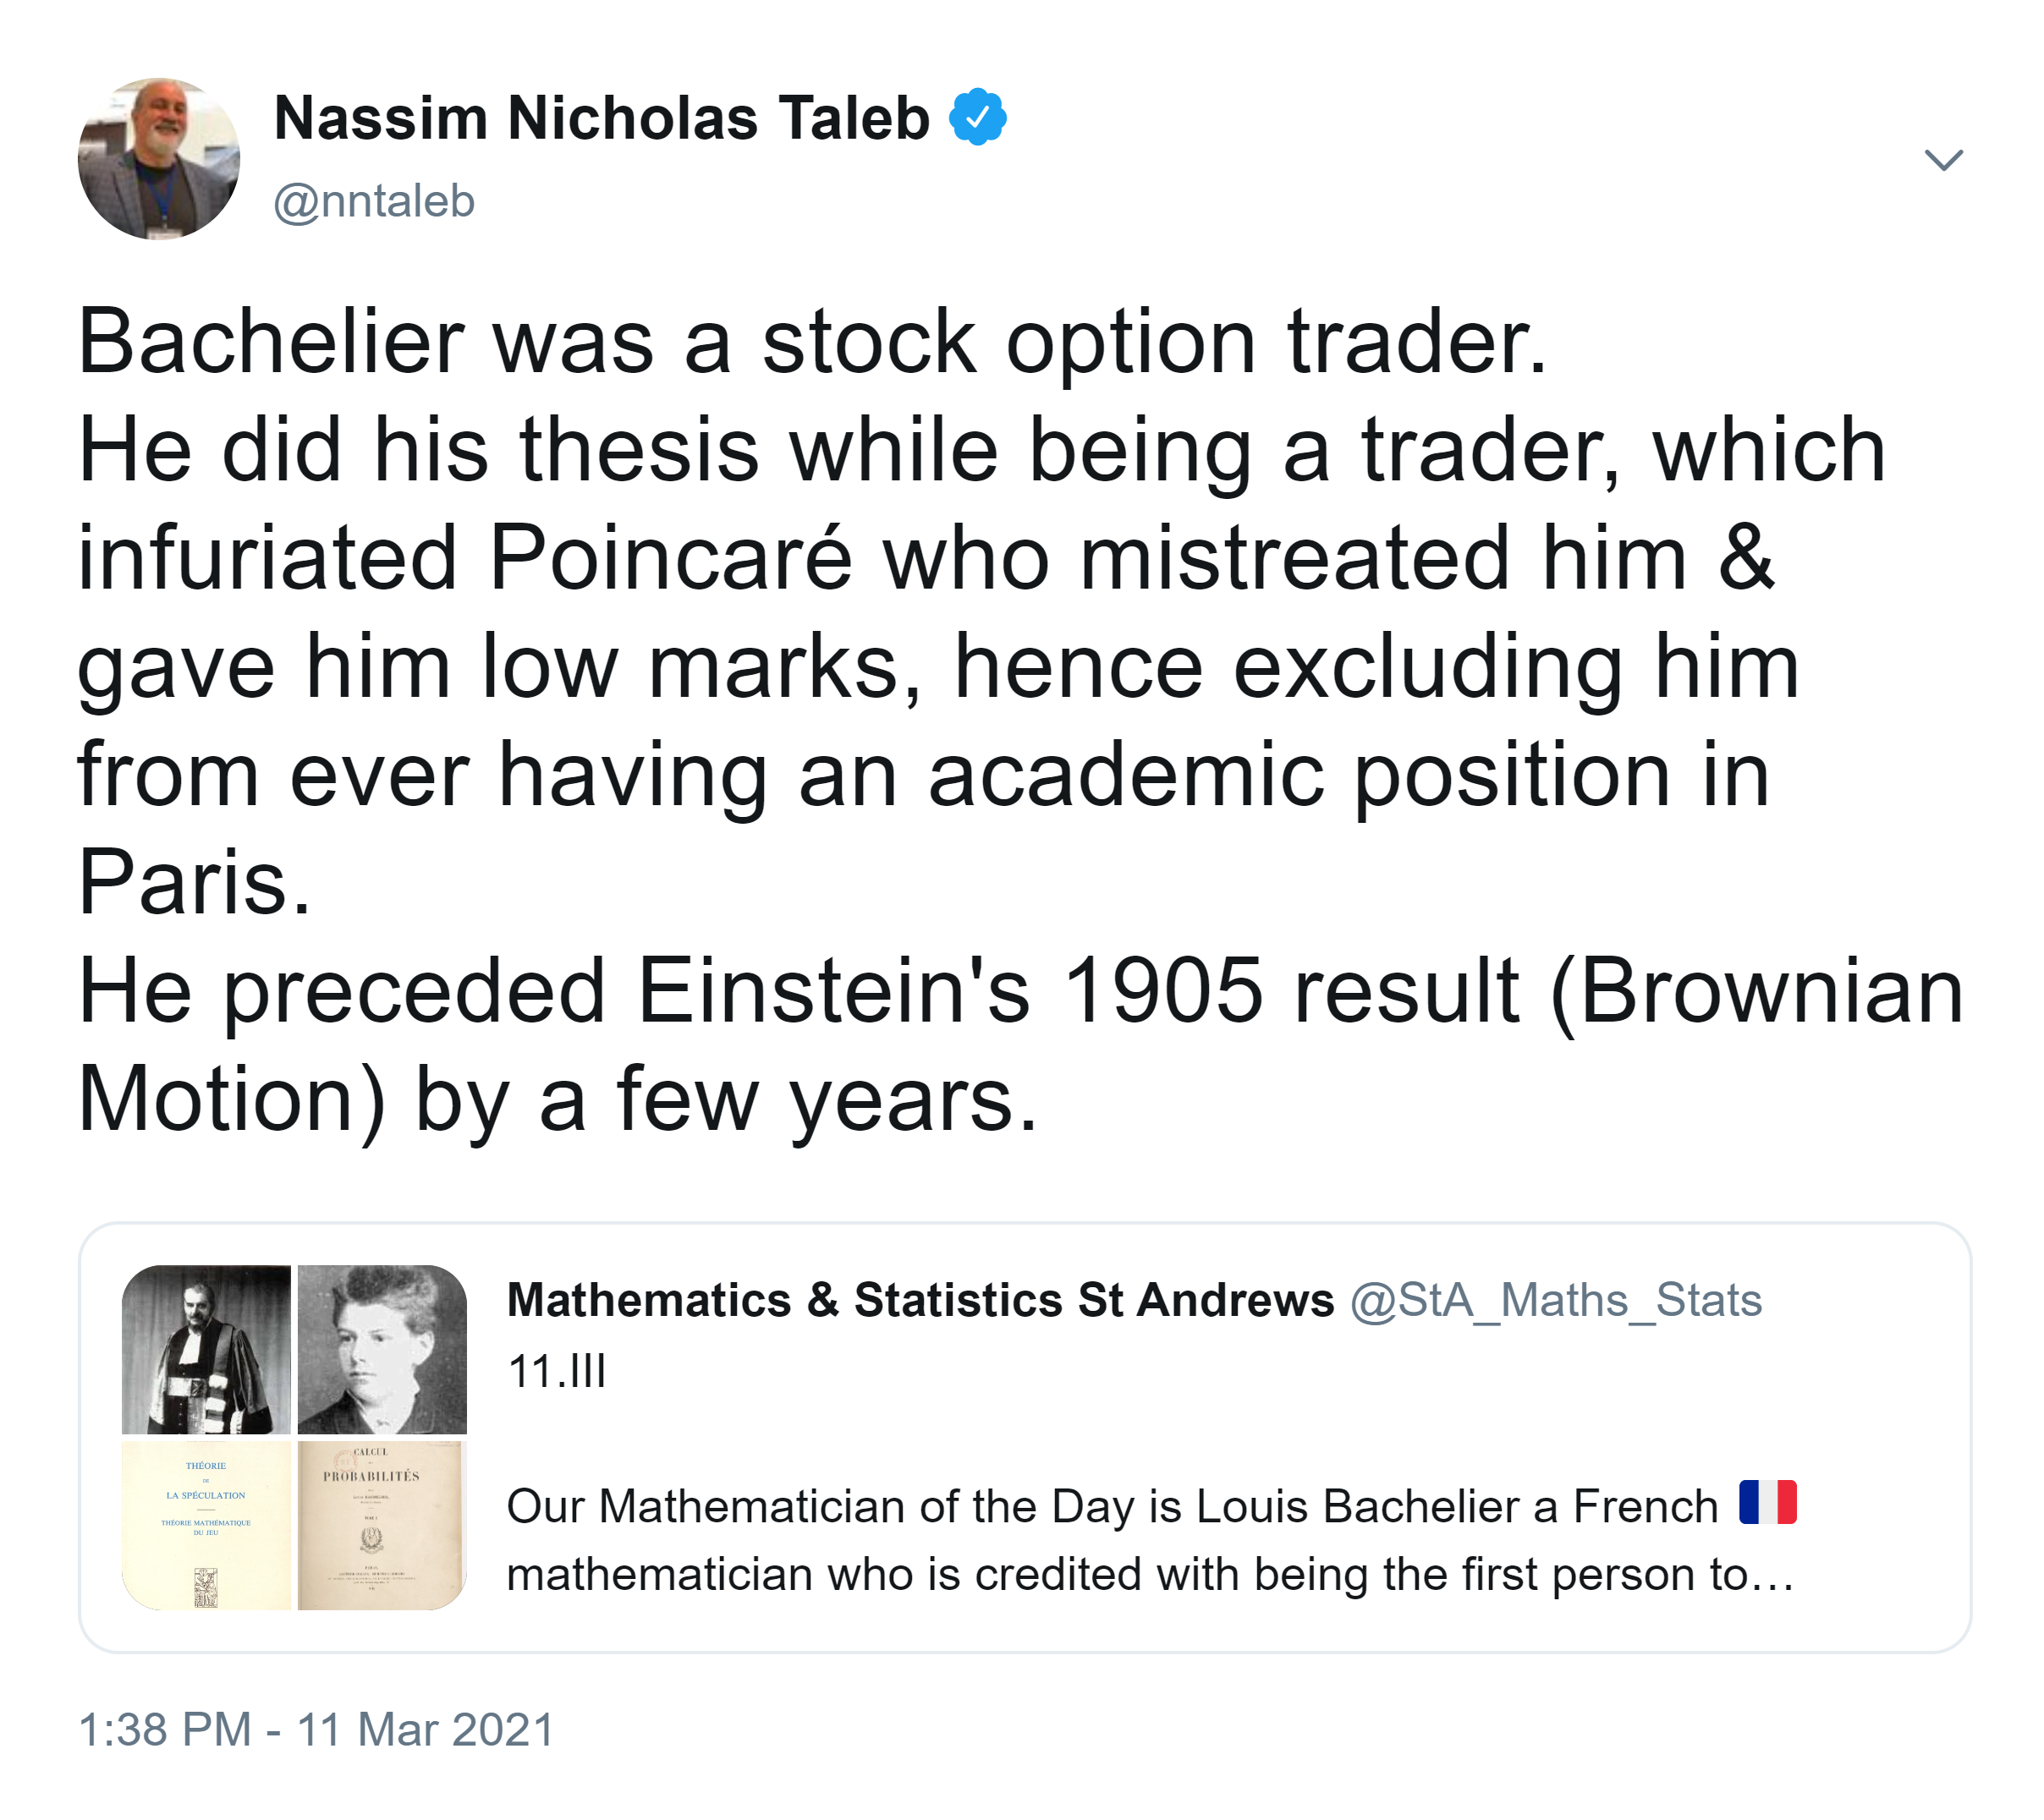Open the quoted Mathematician of the Day text
Screen dimensions: 2044x1820
click(x=1111, y=1506)
